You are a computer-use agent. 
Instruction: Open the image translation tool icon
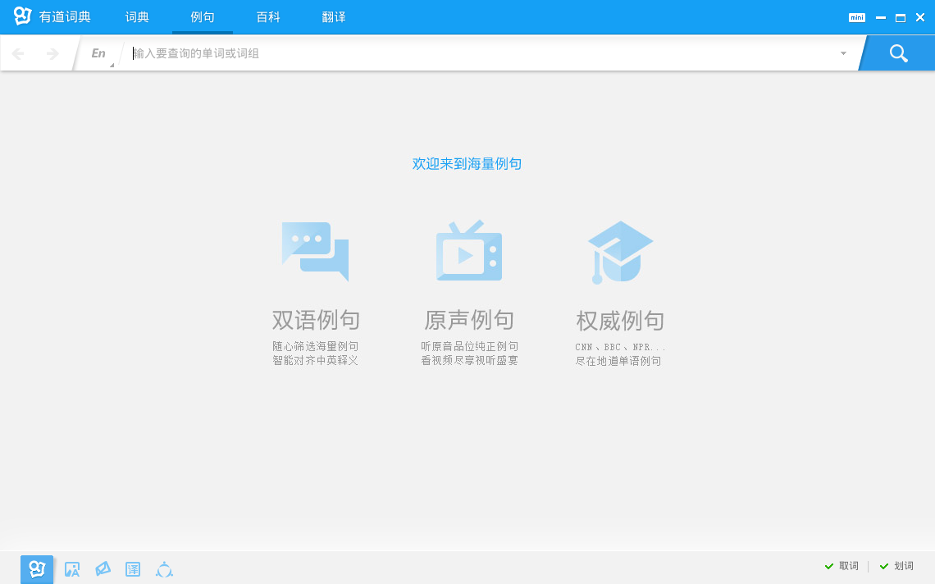(72, 570)
